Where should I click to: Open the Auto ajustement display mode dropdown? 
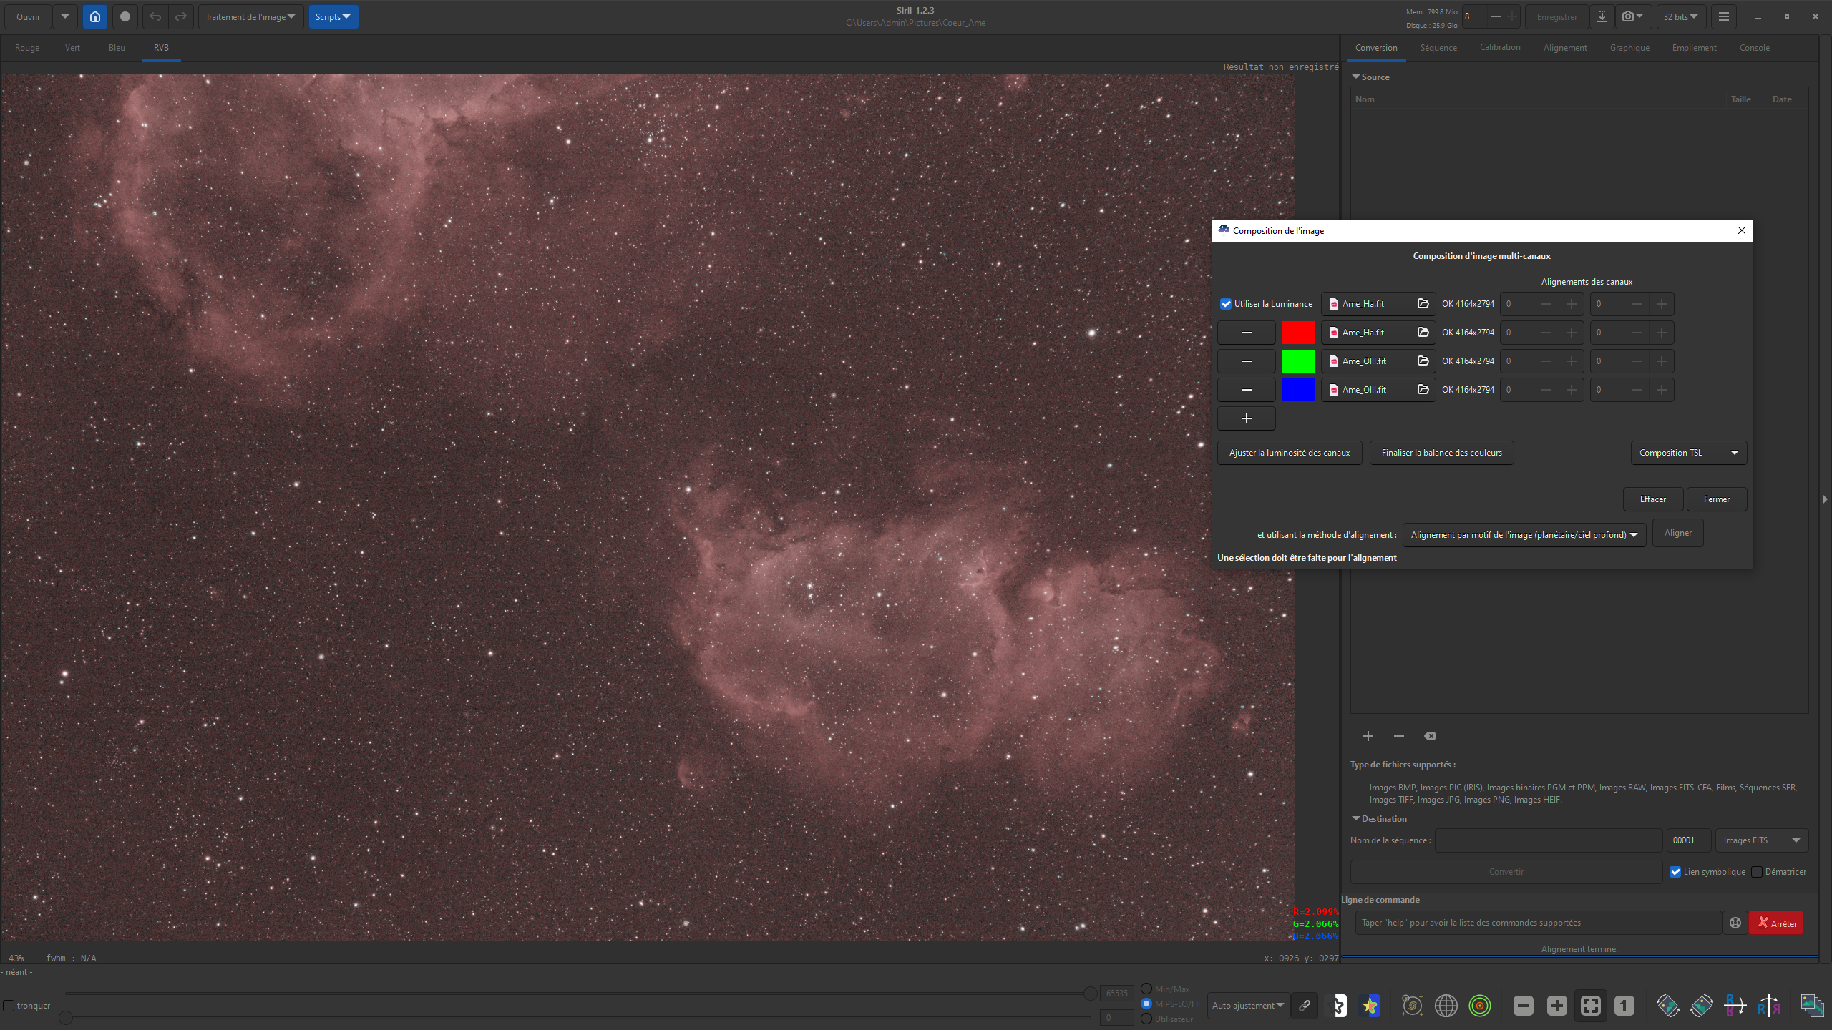(x=1248, y=1006)
